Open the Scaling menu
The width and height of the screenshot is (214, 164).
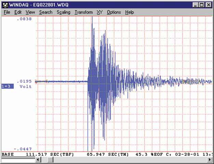pos(63,12)
